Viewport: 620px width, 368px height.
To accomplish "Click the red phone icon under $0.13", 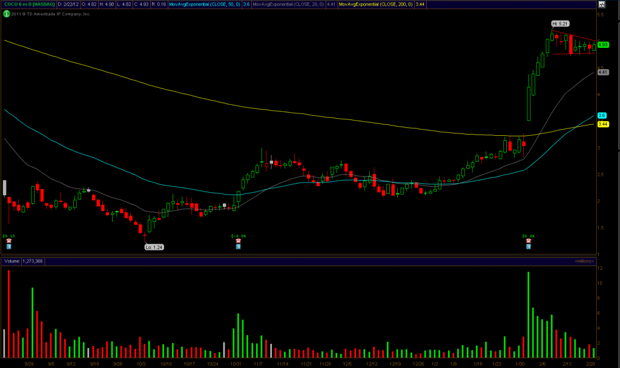I will (8, 241).
